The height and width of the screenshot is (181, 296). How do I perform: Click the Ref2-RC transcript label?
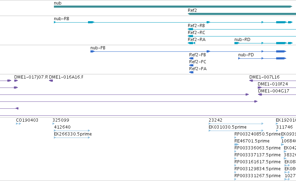[x=196, y=33]
